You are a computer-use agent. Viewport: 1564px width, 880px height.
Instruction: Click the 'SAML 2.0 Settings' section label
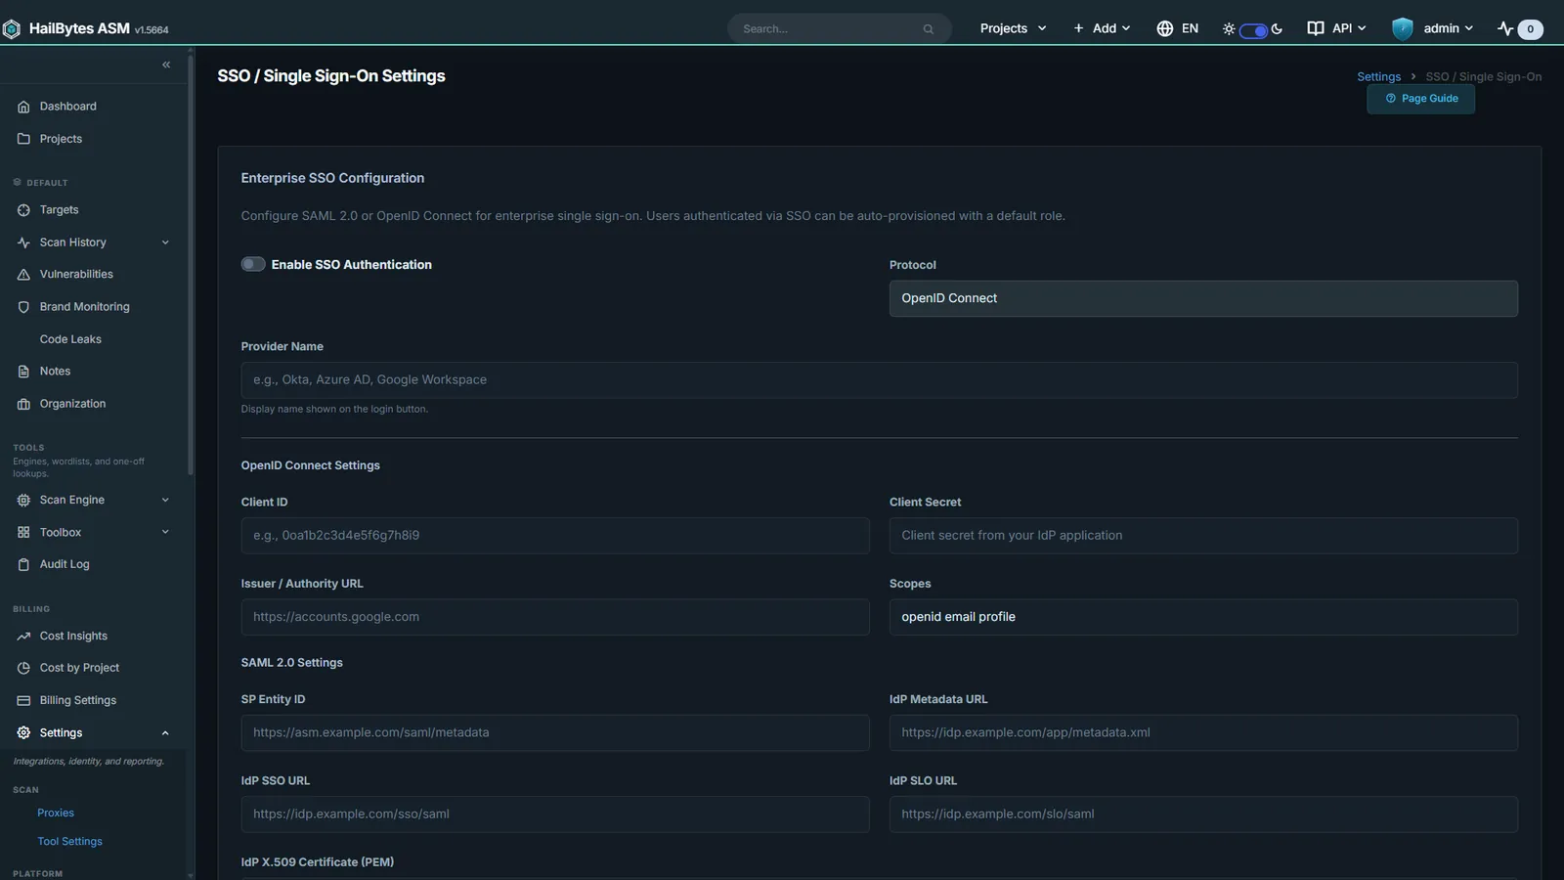coord(291,663)
